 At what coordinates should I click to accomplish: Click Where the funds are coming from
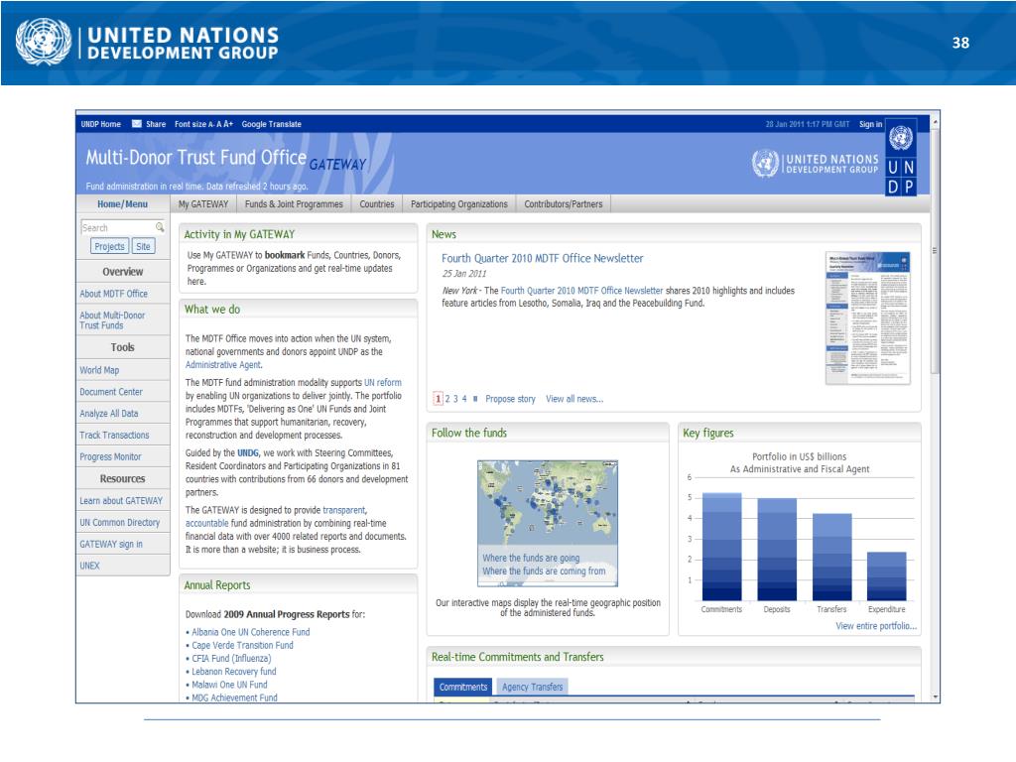[544, 571]
